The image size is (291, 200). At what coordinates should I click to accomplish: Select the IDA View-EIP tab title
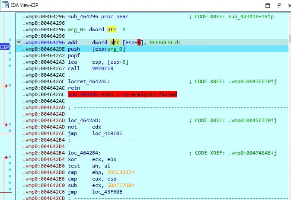[25, 5]
